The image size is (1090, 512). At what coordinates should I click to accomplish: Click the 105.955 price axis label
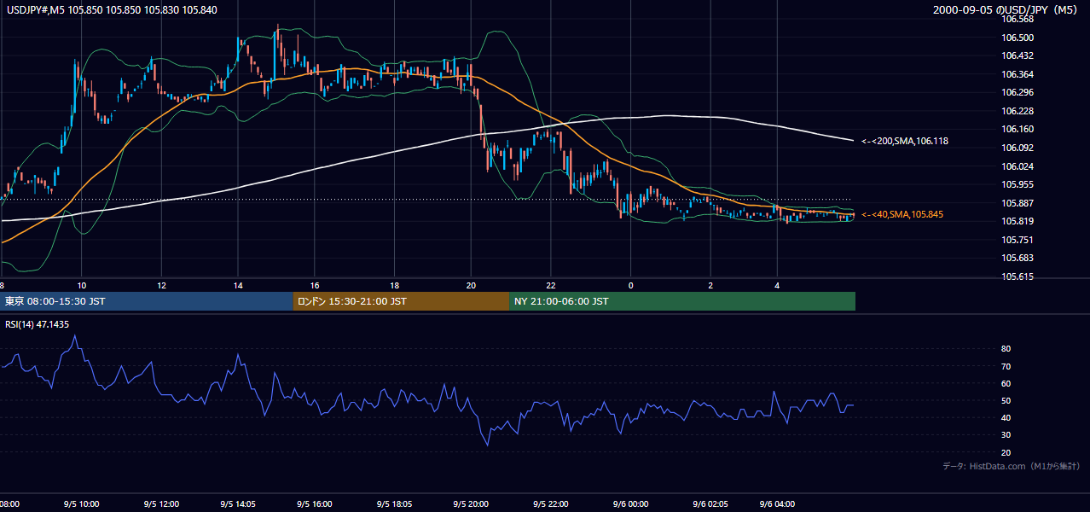point(1018,184)
